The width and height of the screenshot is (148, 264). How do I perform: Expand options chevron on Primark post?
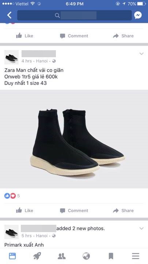pos(141,228)
